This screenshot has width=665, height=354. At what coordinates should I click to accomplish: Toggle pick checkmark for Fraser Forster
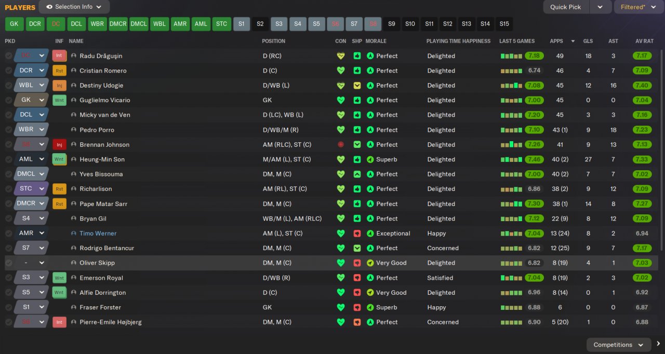(9, 307)
